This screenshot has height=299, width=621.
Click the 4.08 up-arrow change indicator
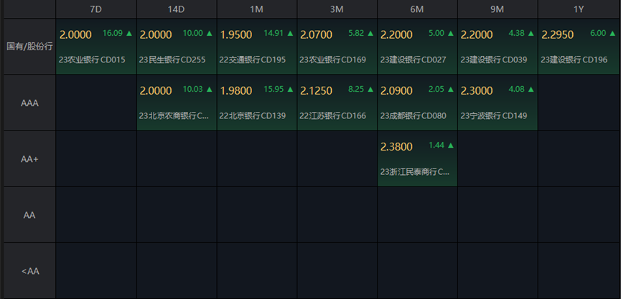point(521,90)
